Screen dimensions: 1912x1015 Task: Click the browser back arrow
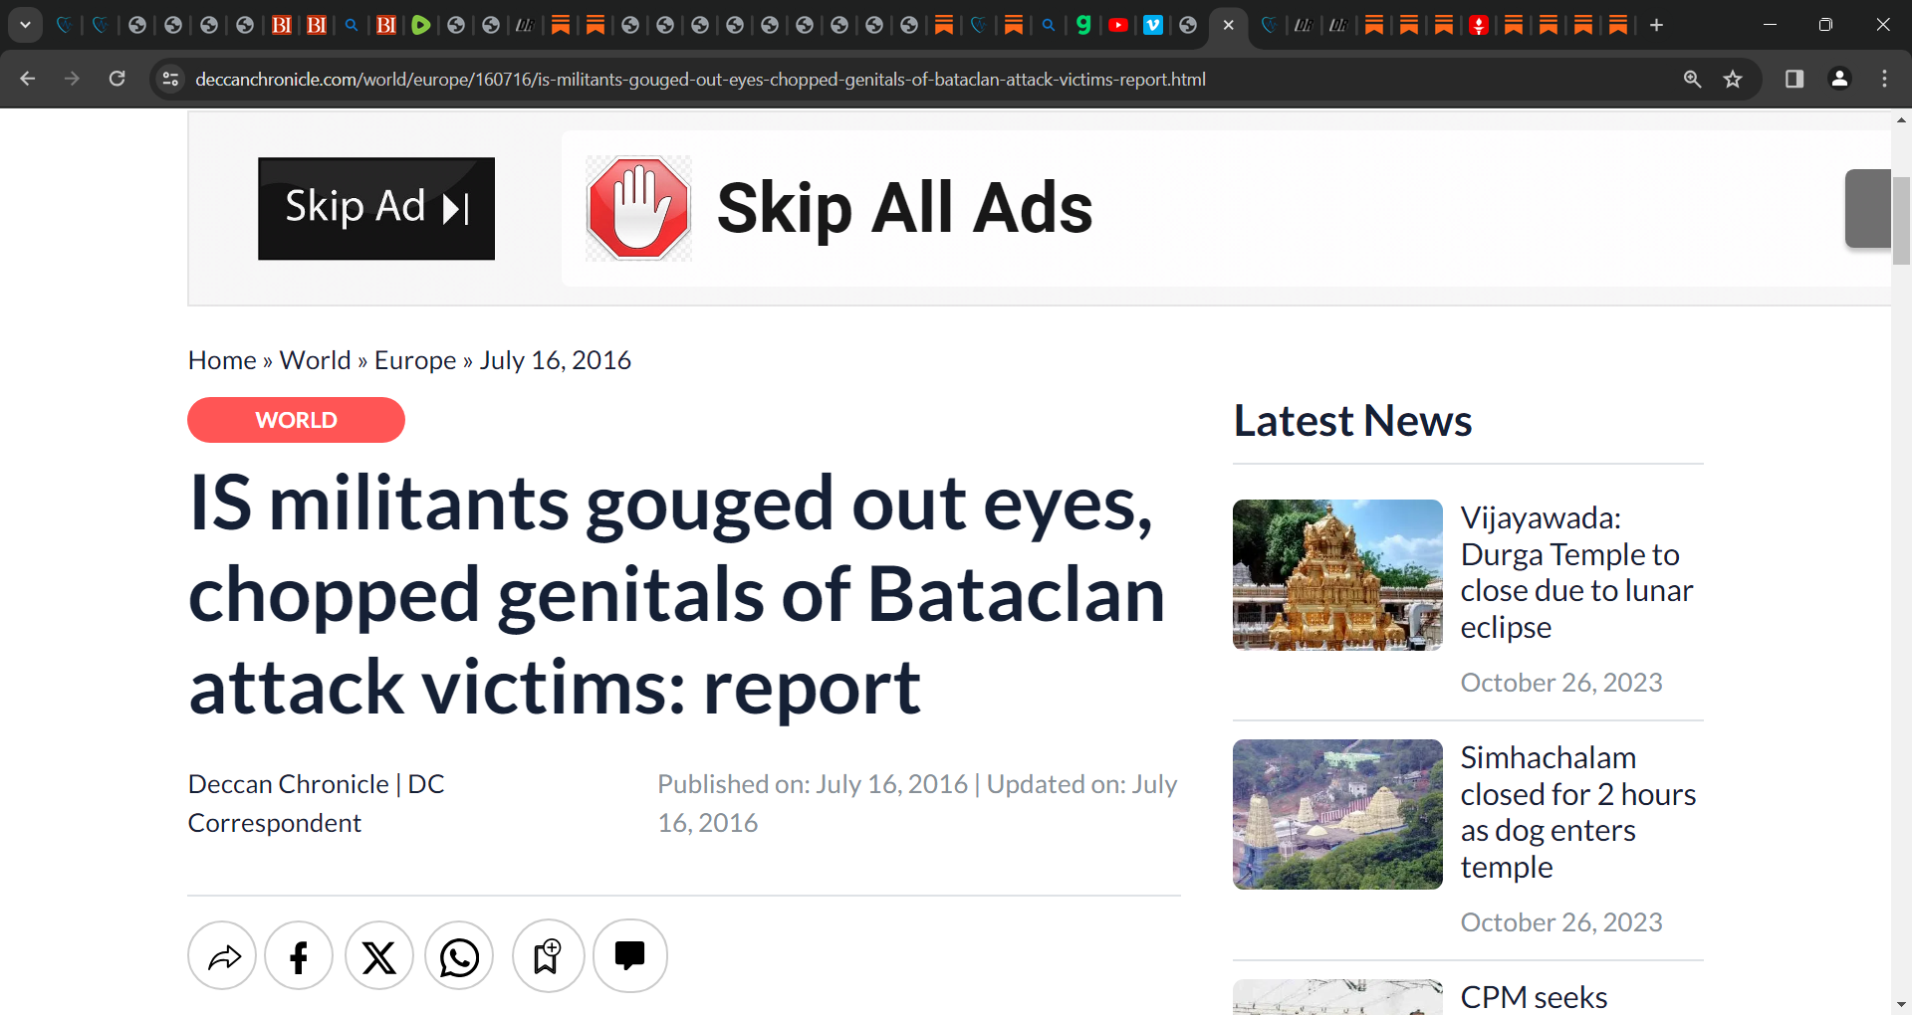[27, 79]
